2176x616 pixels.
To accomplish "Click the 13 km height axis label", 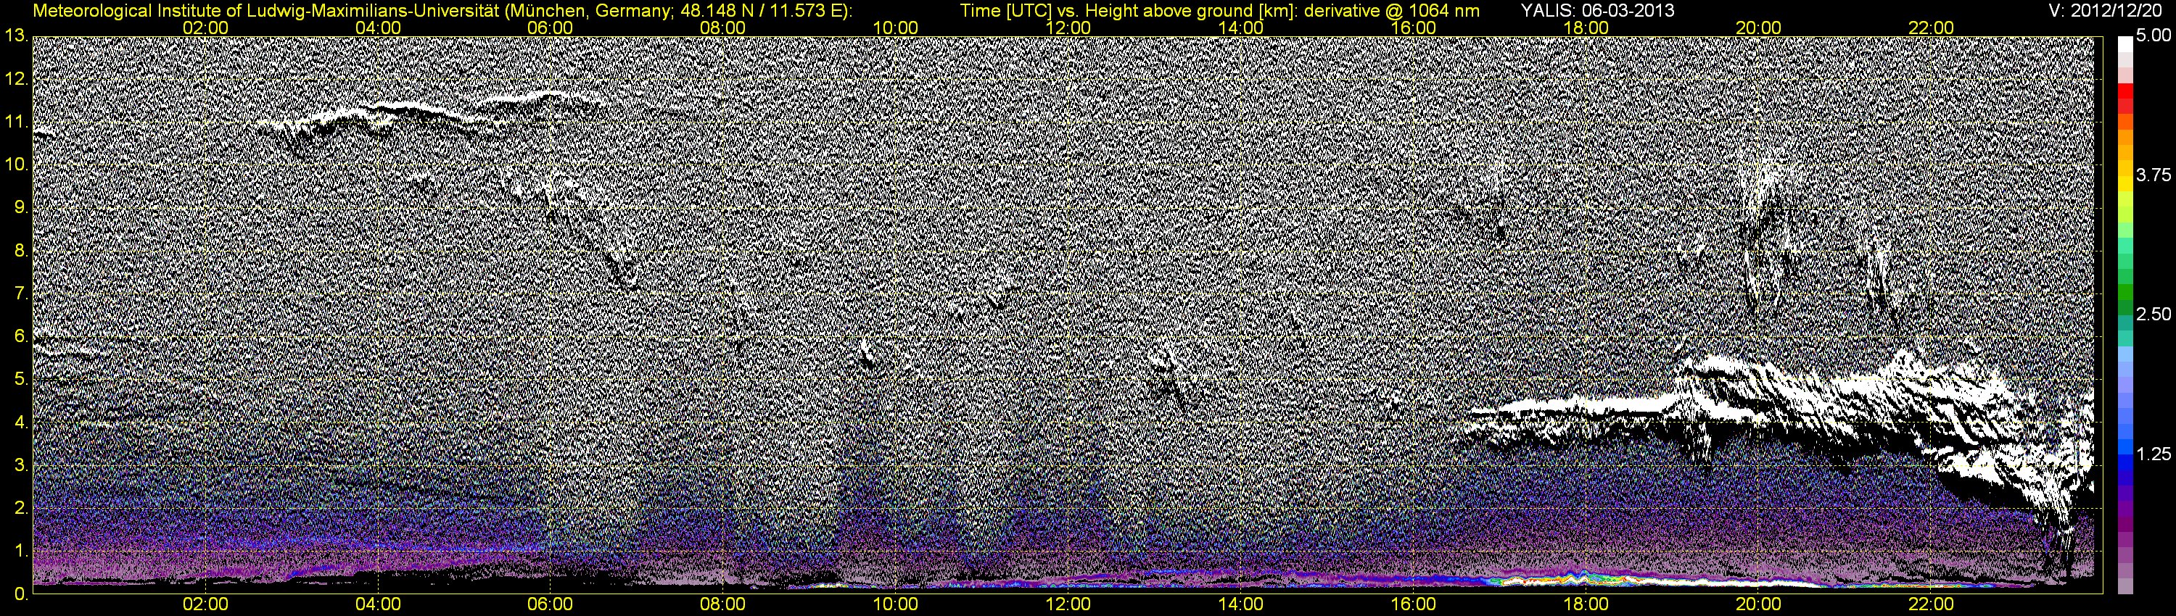I will tap(15, 36).
